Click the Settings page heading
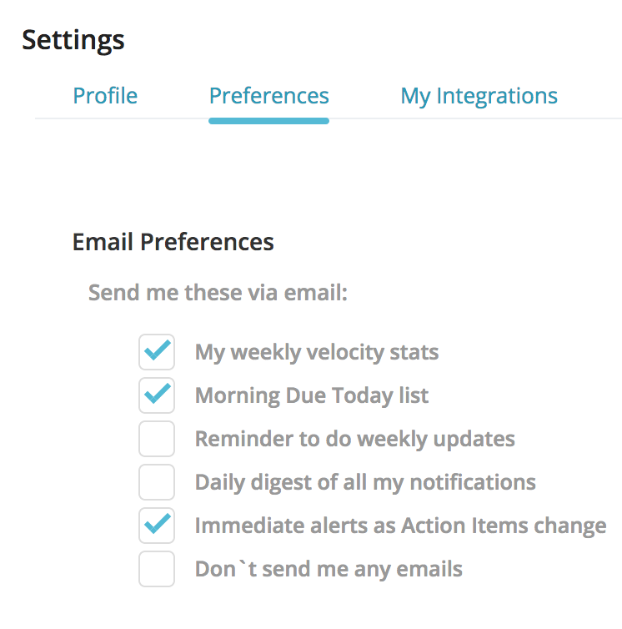Image resolution: width=622 pixels, height=629 pixels. tap(73, 39)
